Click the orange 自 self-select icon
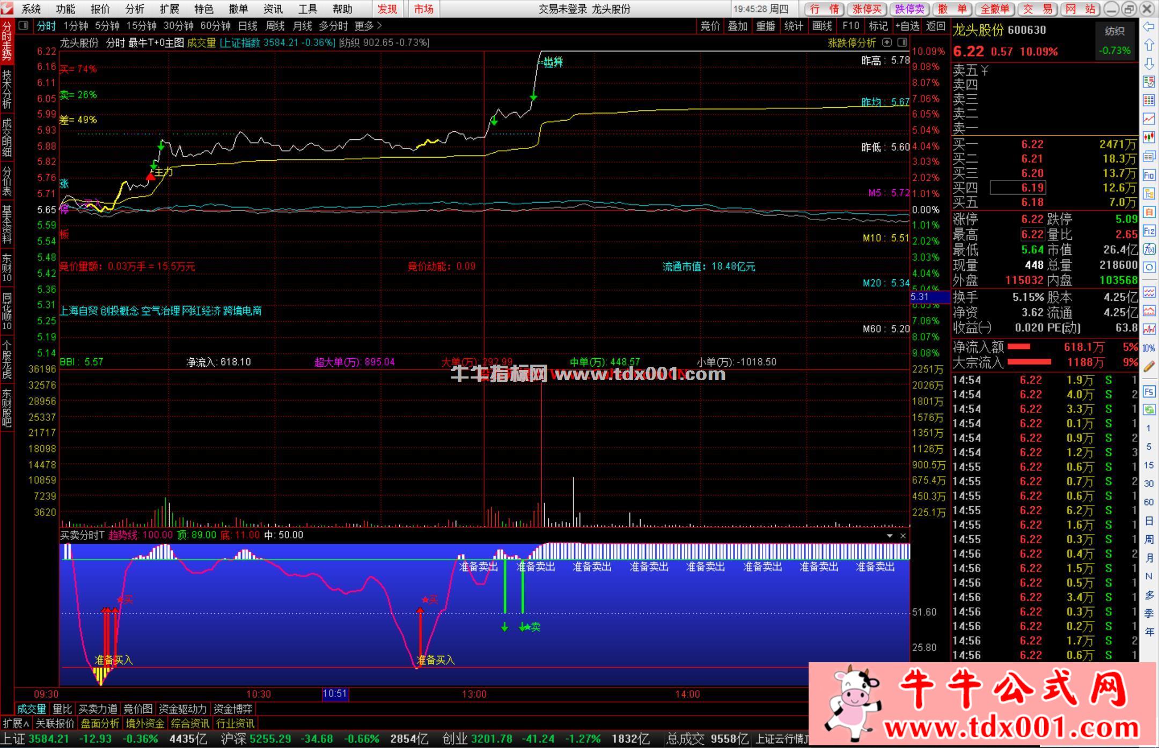Viewport: 1159px width, 748px height. pos(1149,212)
